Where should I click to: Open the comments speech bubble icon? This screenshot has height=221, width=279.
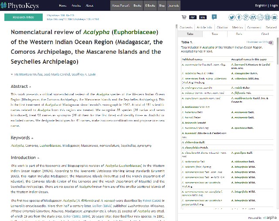tap(214, 17)
